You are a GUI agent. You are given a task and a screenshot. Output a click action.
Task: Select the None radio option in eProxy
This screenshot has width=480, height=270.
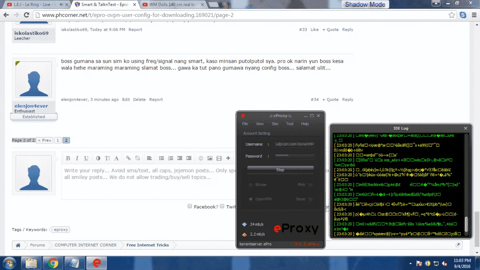[310, 199]
